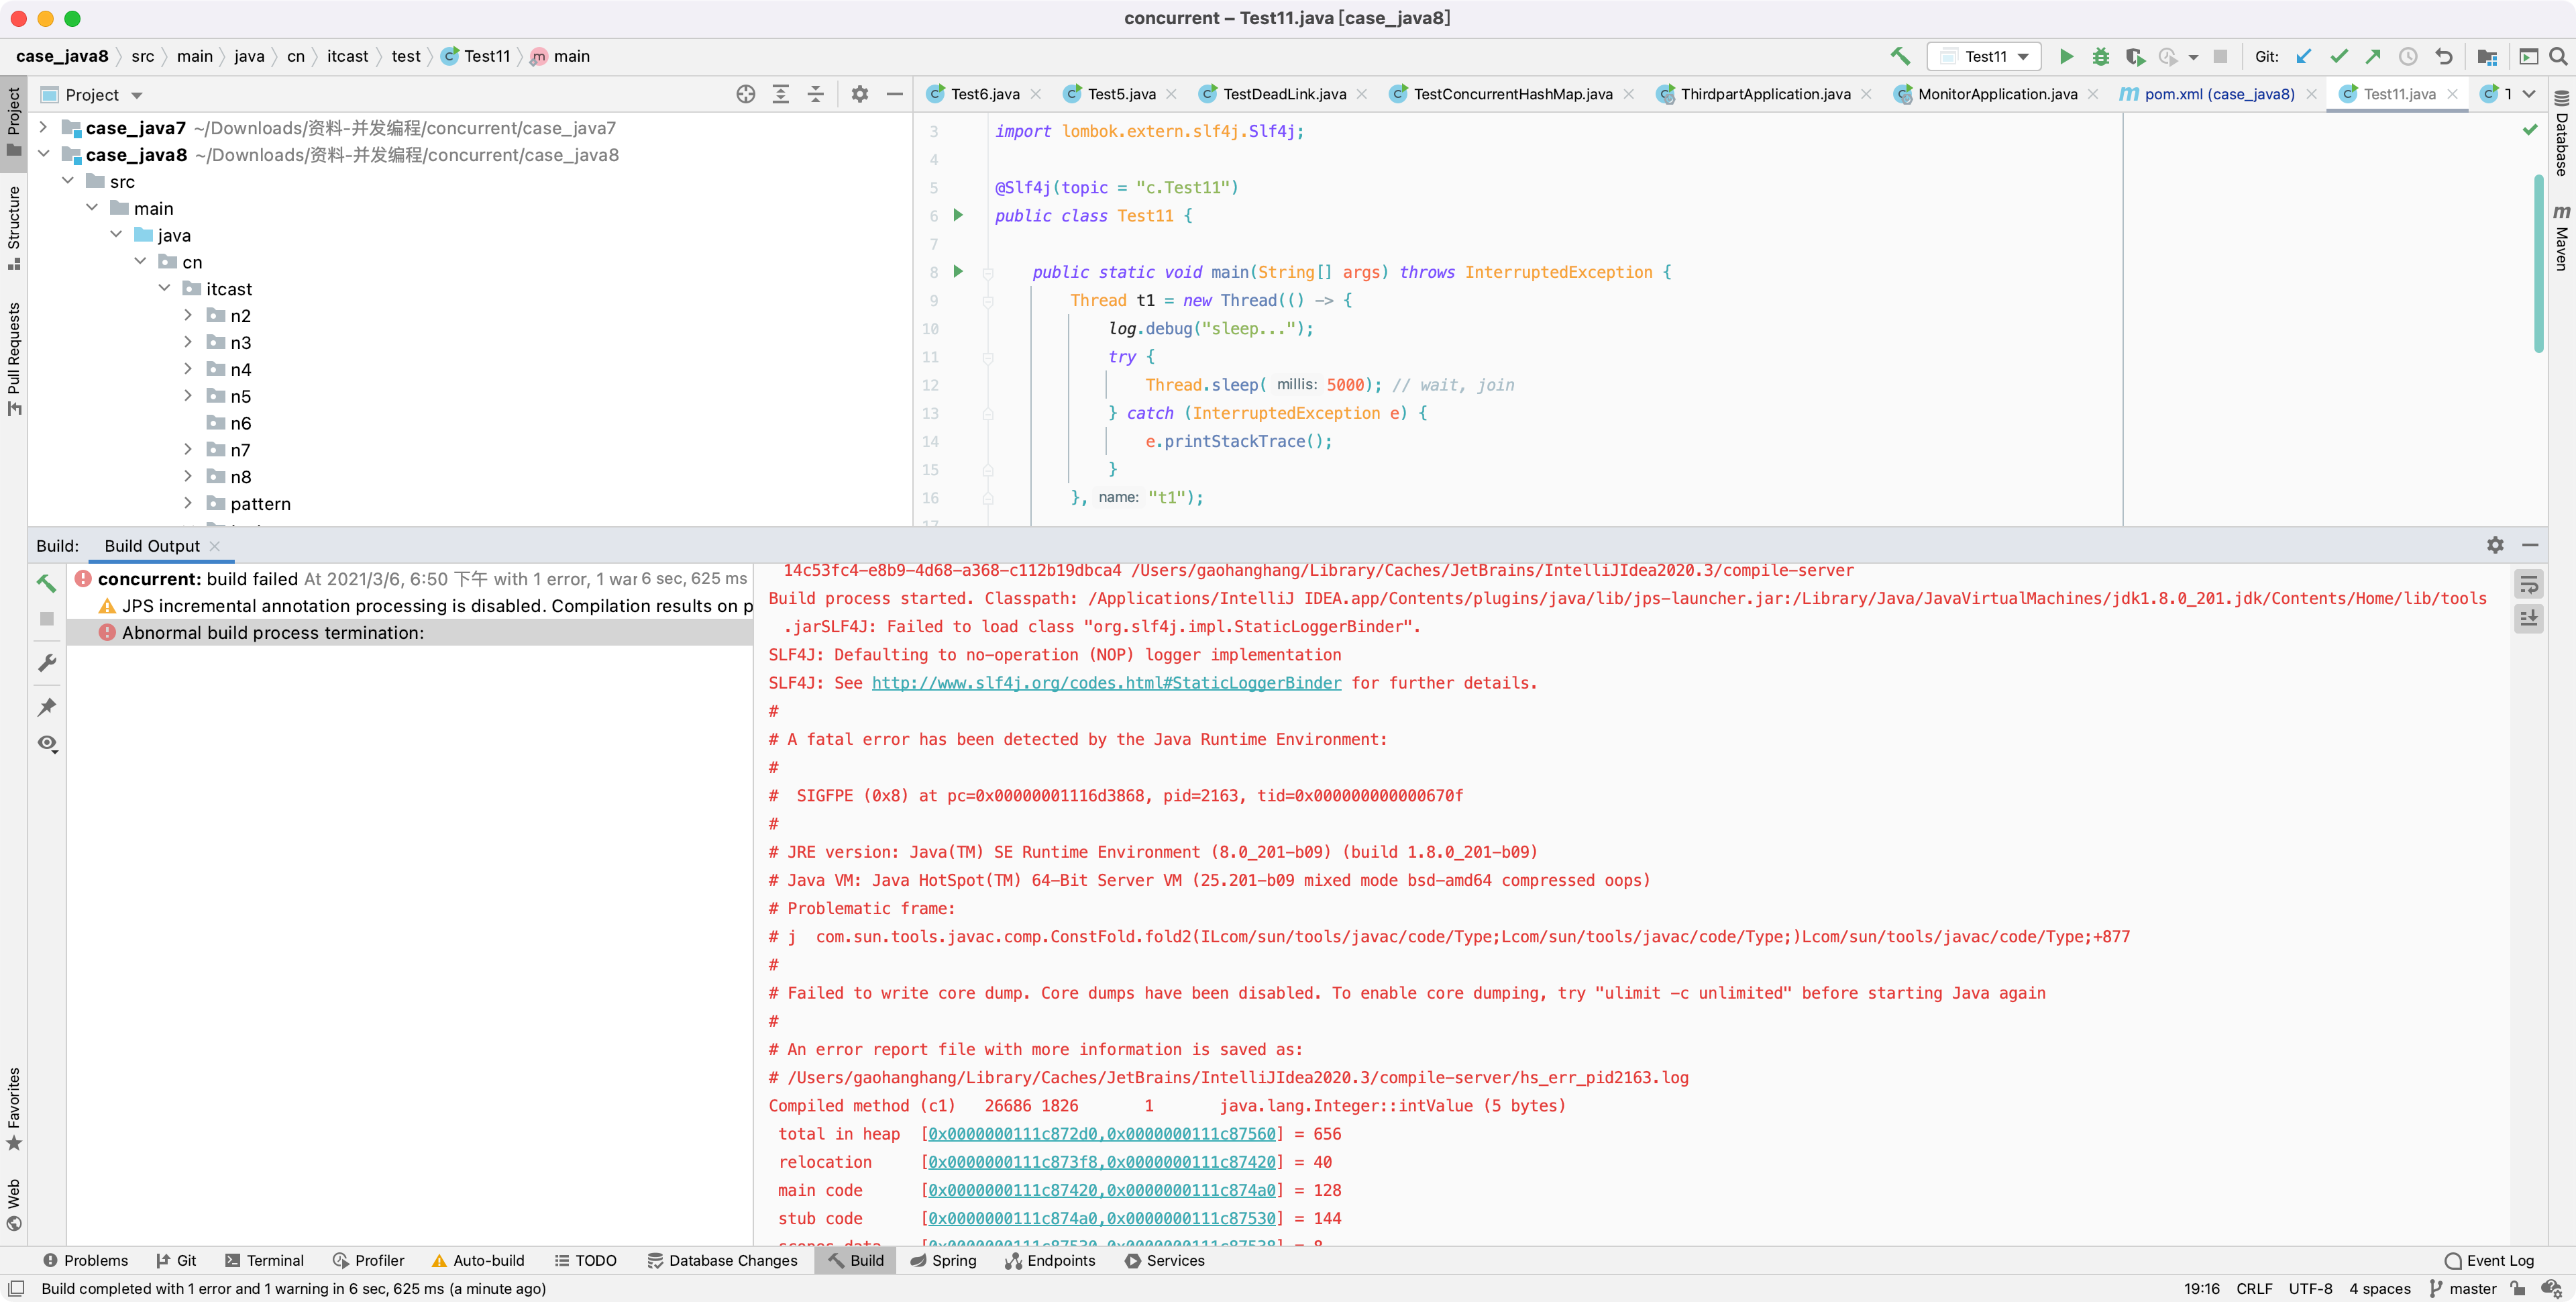The height and width of the screenshot is (1302, 2576).
Task: Run with Coverage icon in toolbar
Action: click(2135, 57)
